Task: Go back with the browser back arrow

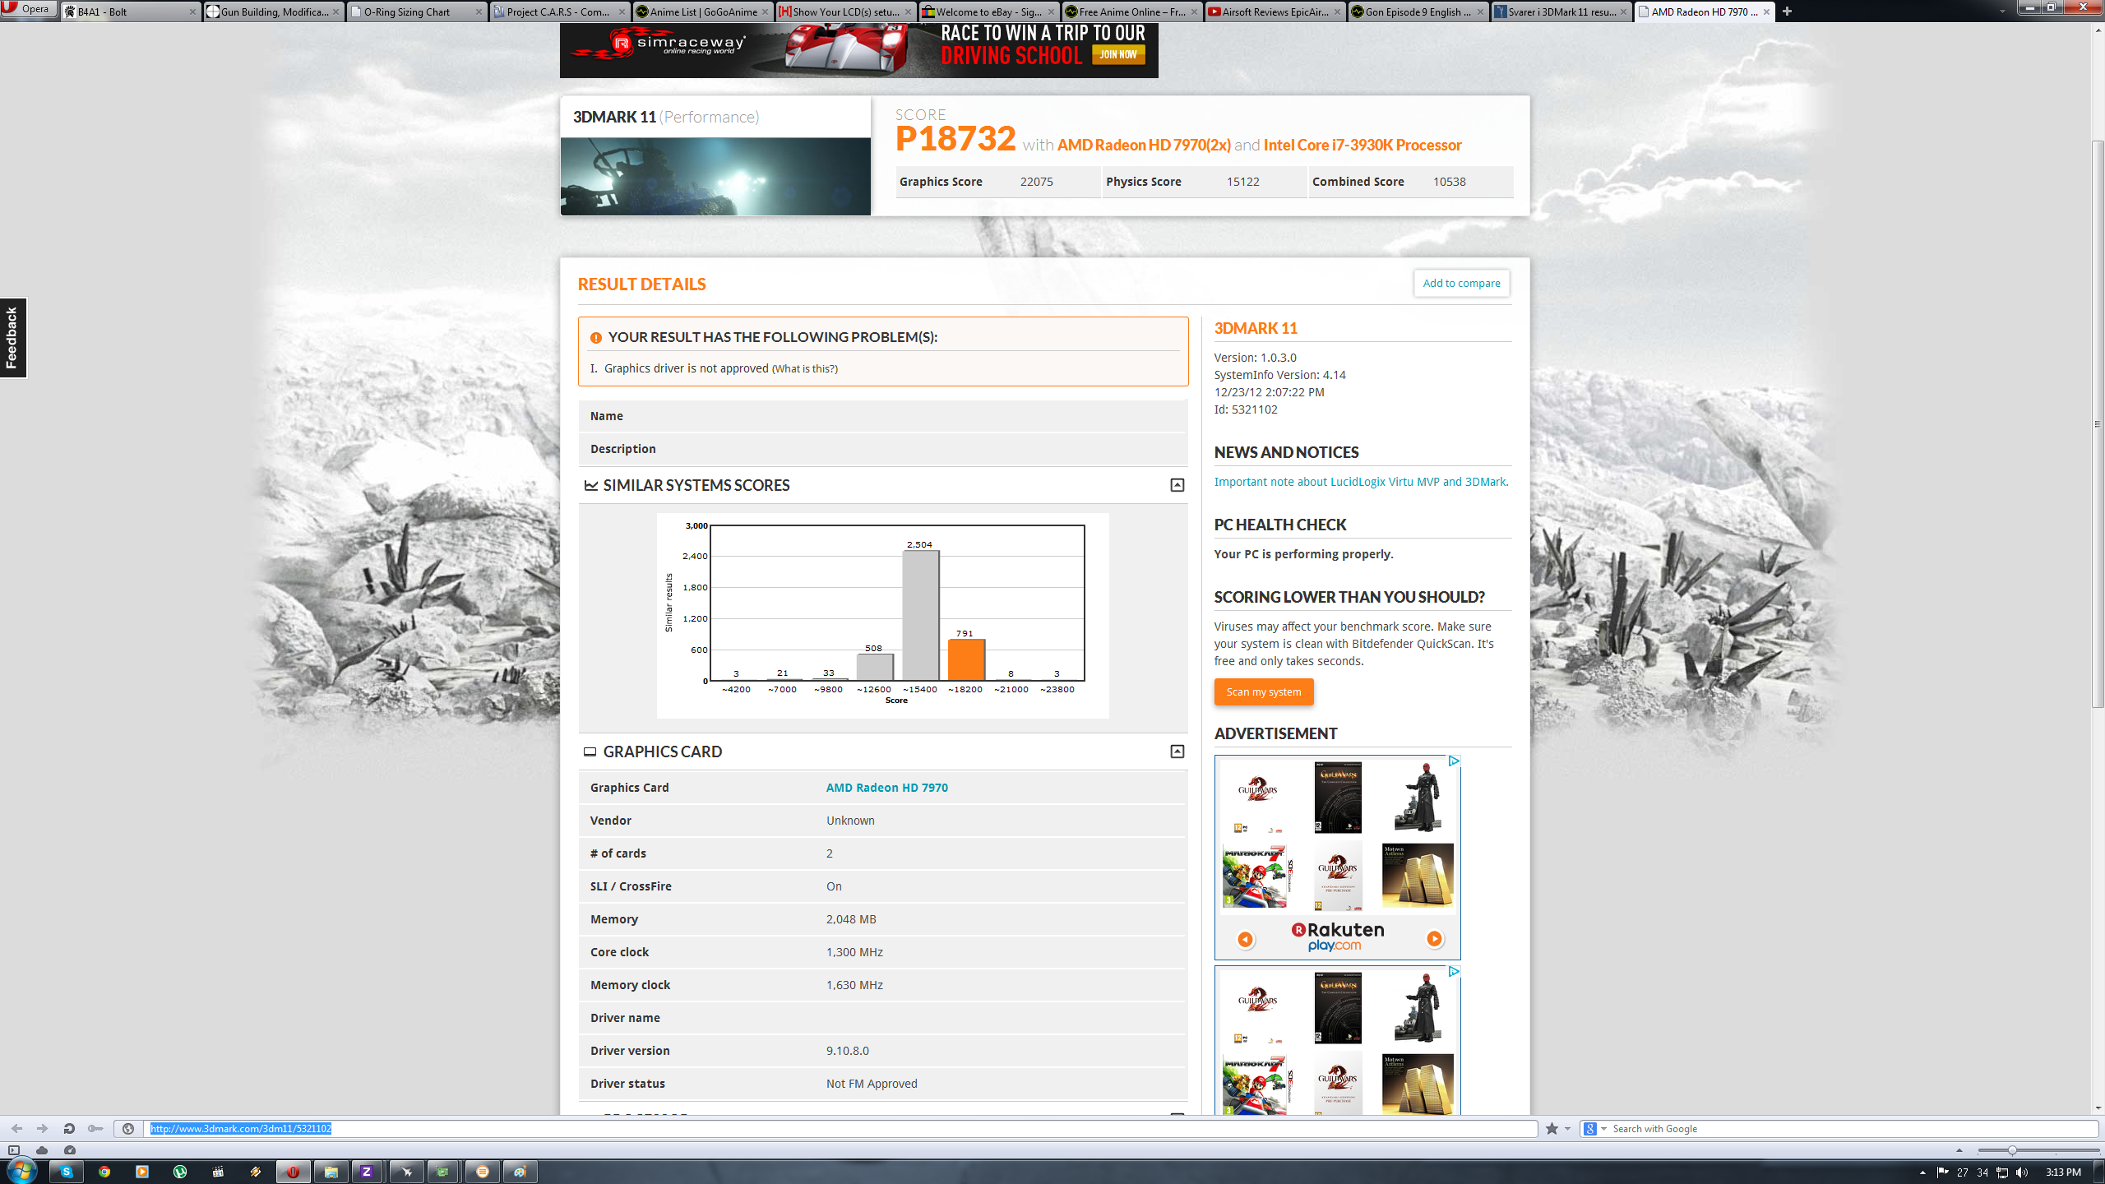Action: [16, 1129]
